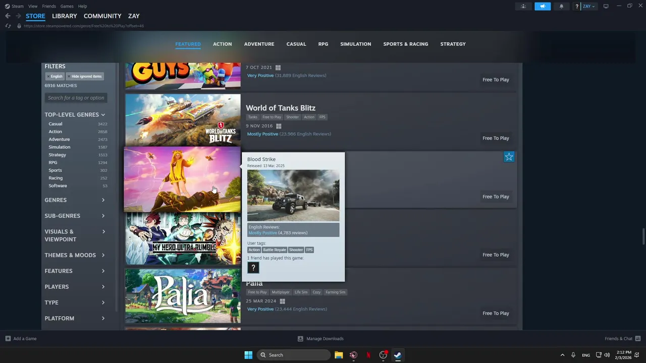The height and width of the screenshot is (363, 646).
Task: Click the Search for a tag input field
Action: tap(76, 98)
